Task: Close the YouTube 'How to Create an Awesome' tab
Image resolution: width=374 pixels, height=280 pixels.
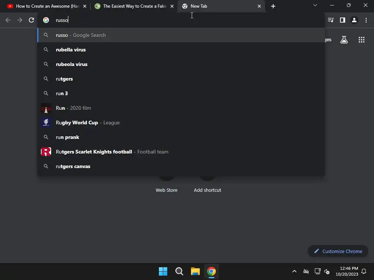Action: [85, 6]
